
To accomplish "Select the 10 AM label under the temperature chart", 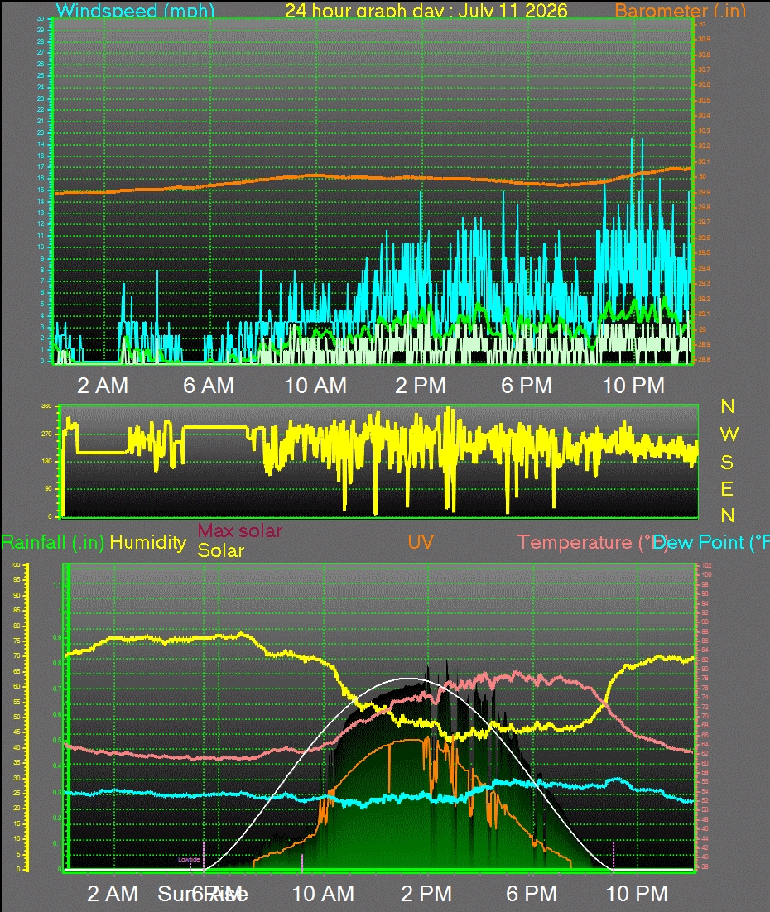I will click(x=323, y=894).
